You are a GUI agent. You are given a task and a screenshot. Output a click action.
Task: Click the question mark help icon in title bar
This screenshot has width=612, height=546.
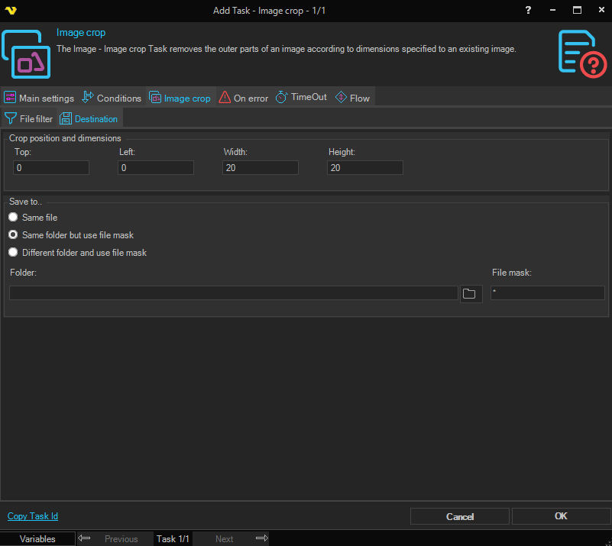click(x=528, y=10)
